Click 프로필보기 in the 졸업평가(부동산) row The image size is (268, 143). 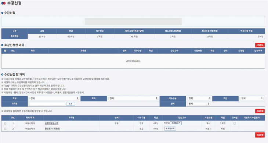[x=170, y=129]
